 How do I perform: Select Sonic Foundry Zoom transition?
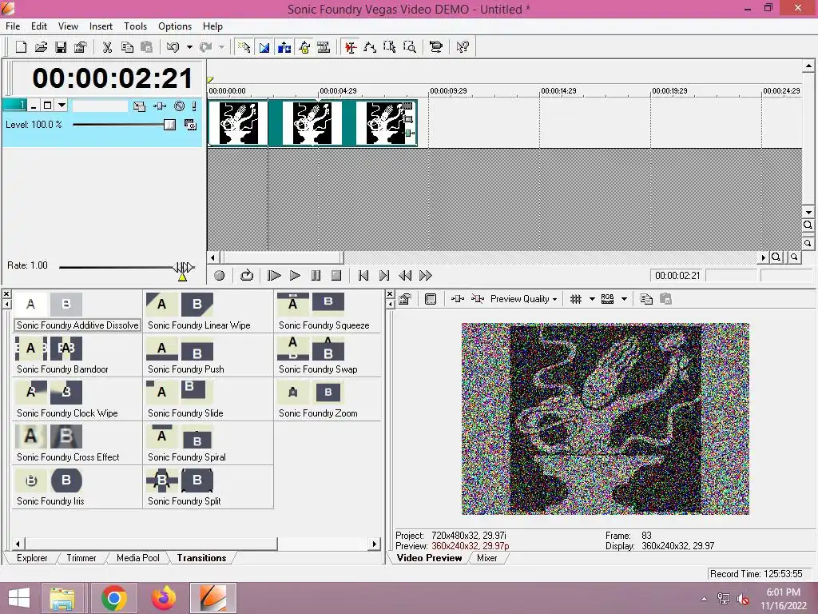tap(318, 413)
